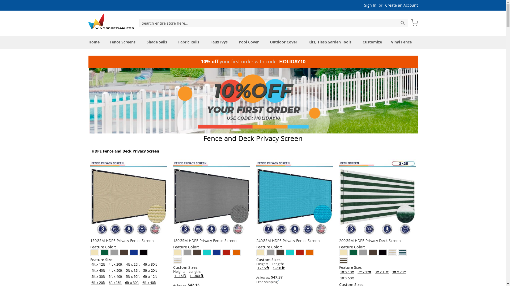510x286 pixels.
Task: Pick blue color for 180GSM screen
Action: point(217,253)
